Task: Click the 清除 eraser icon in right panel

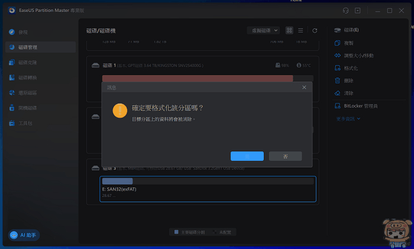Action: pos(337,93)
